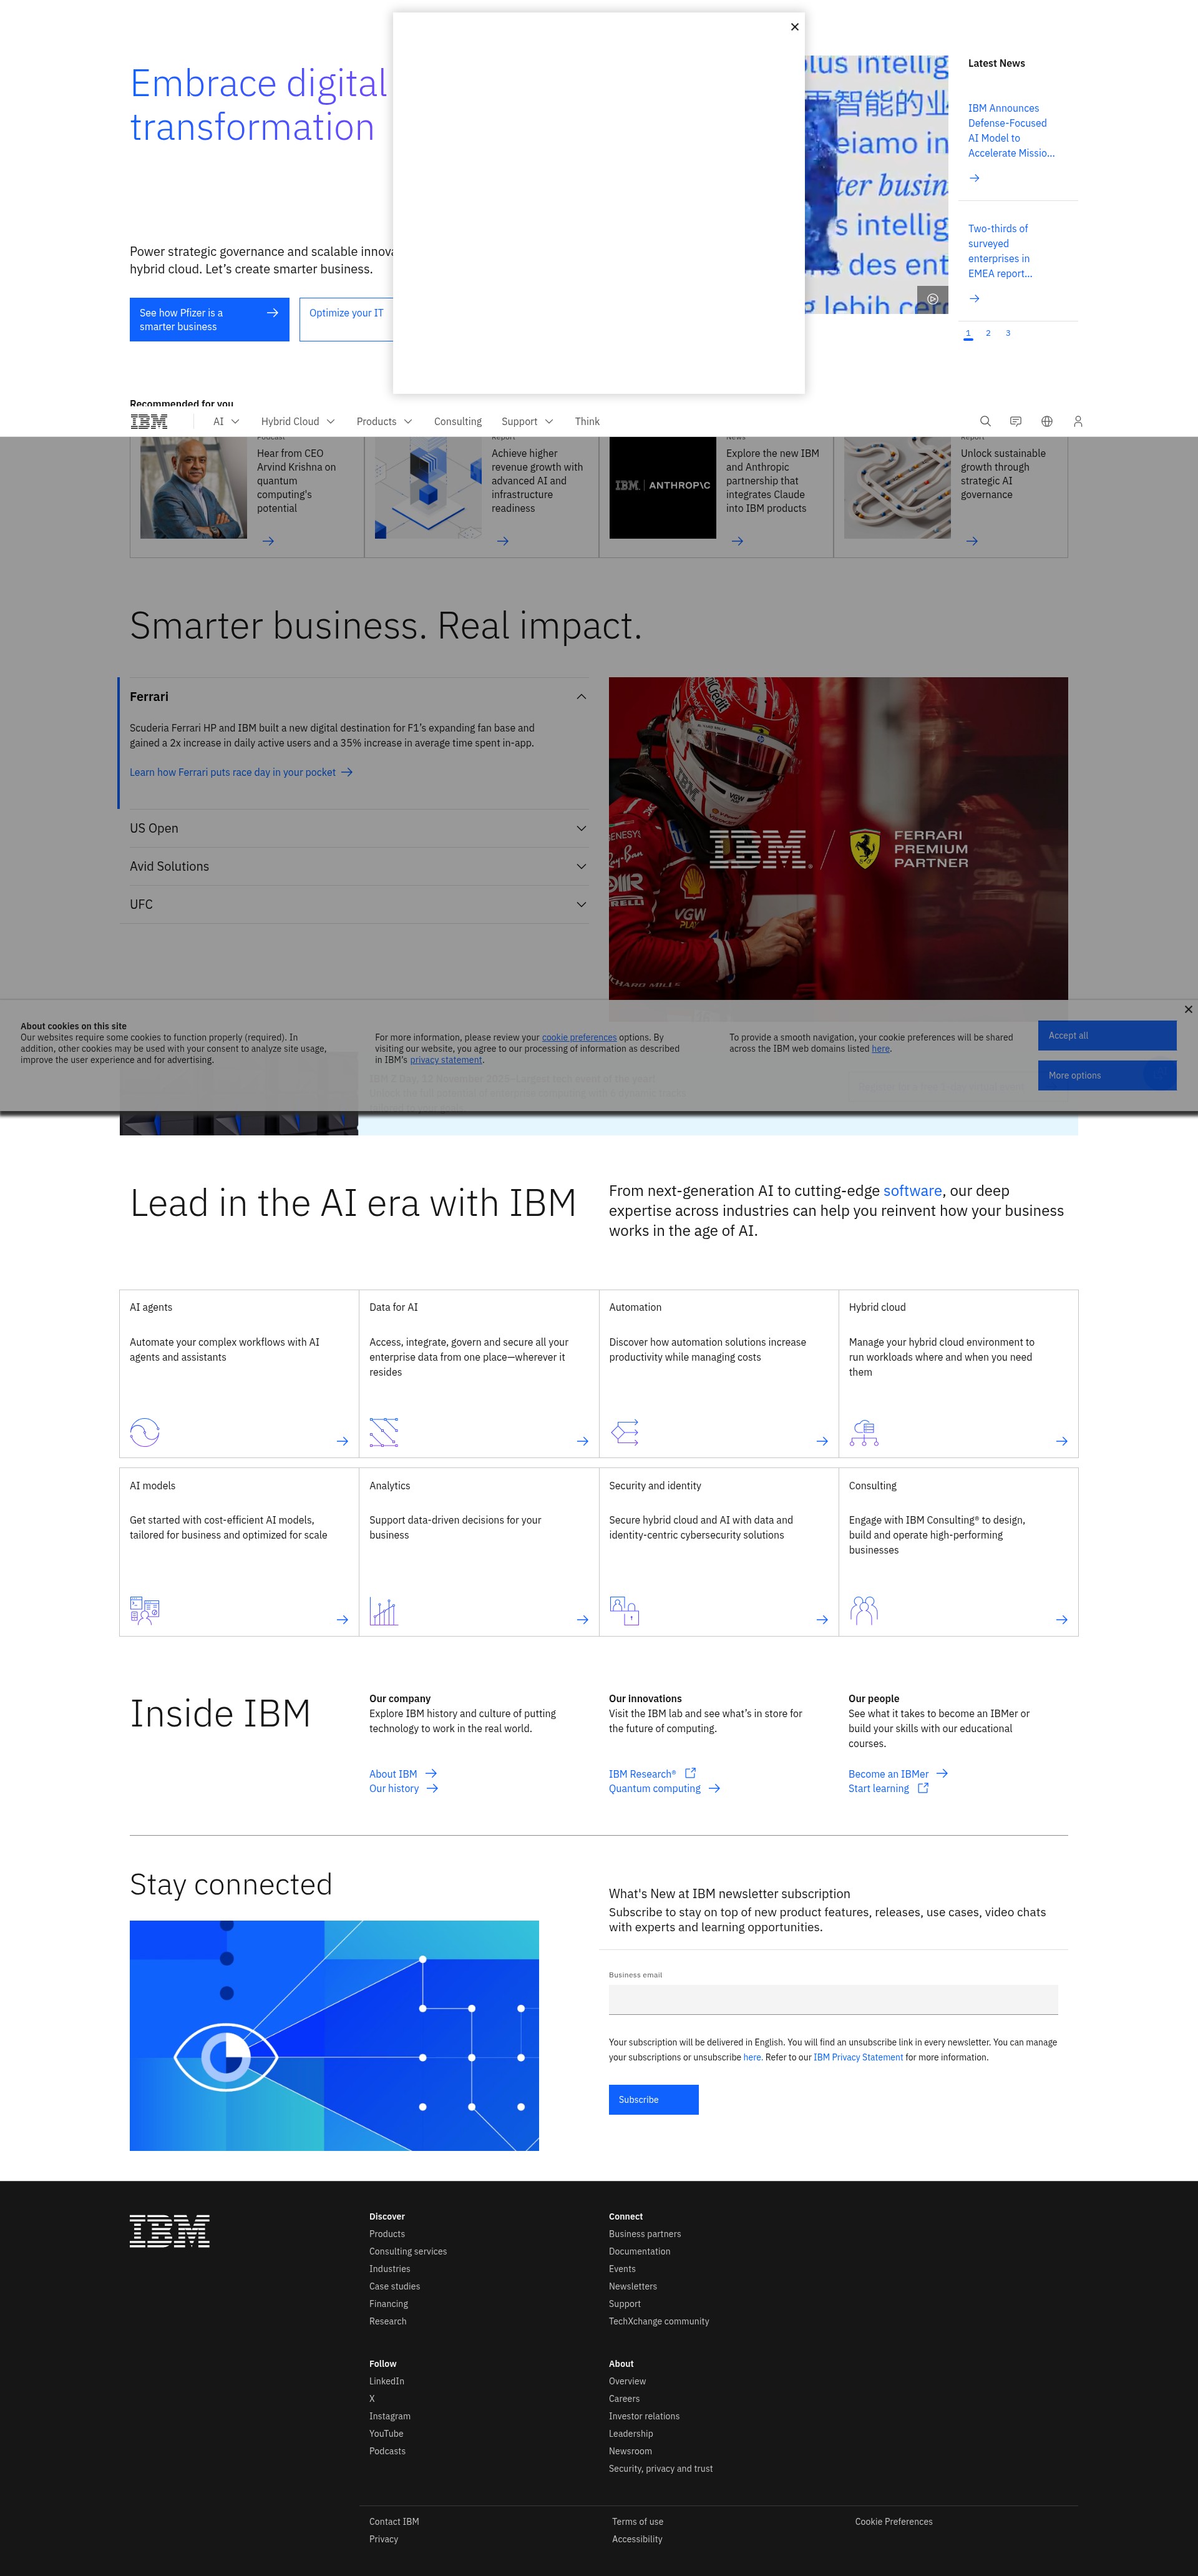This screenshot has height=2576, width=1198.
Task: Pause the hero video playback button
Action: [932, 298]
